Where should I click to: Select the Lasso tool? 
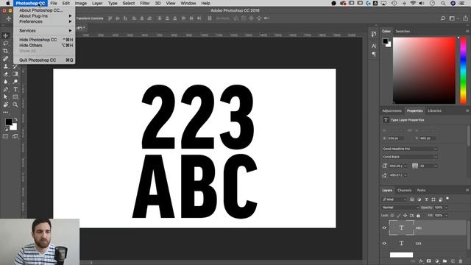6,43
